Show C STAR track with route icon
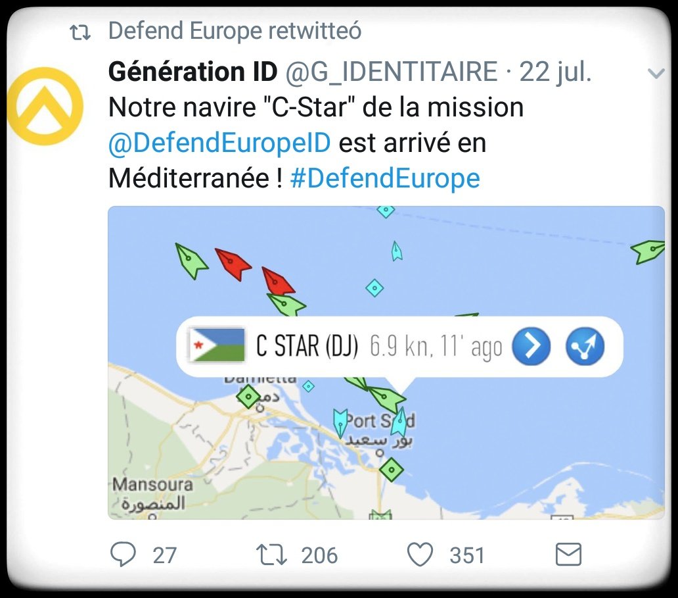678x598 pixels. (x=585, y=346)
